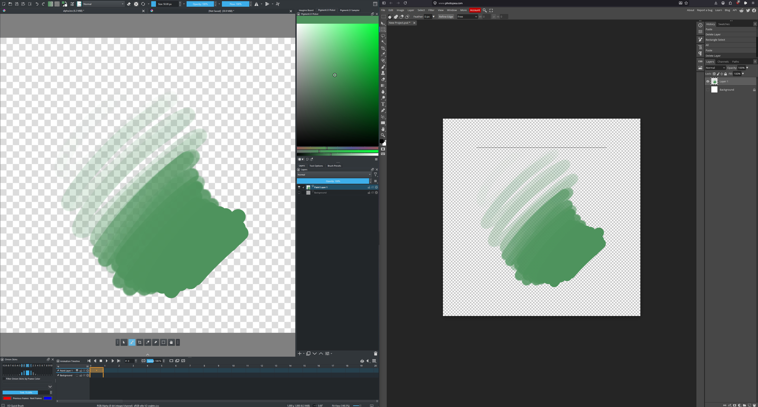
Task: Switch to the Swatches tab
Action: tap(724, 24)
